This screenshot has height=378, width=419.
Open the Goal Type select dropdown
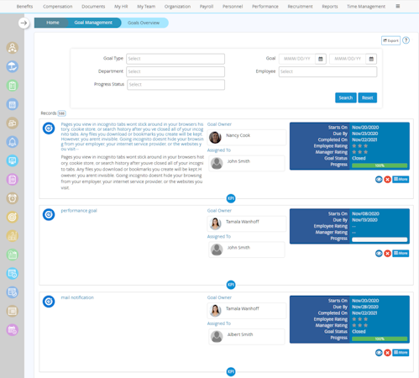coord(175,59)
